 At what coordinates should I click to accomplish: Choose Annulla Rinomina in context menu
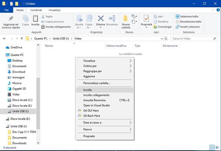point(105,100)
